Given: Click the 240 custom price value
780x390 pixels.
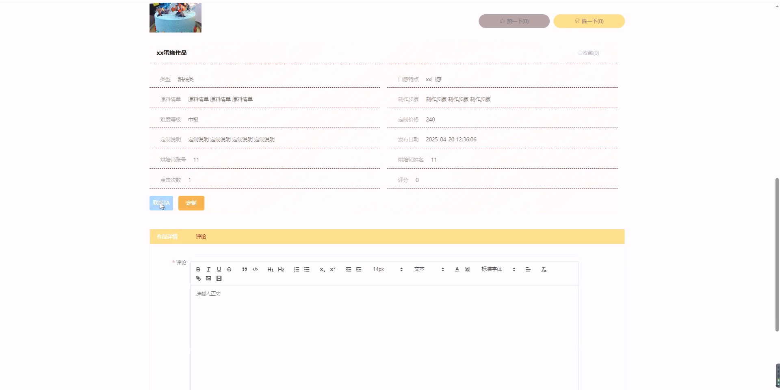Looking at the screenshot, I should coord(430,119).
